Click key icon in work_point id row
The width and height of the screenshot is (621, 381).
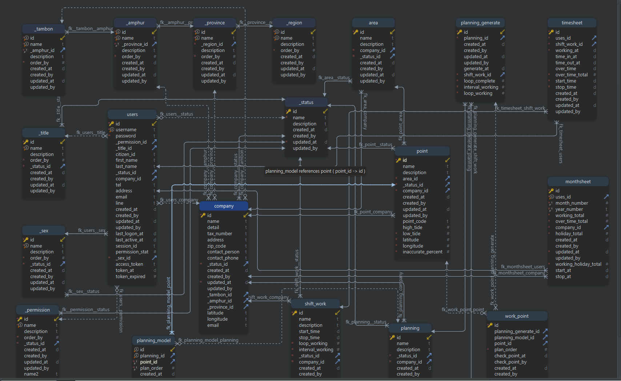click(x=490, y=325)
